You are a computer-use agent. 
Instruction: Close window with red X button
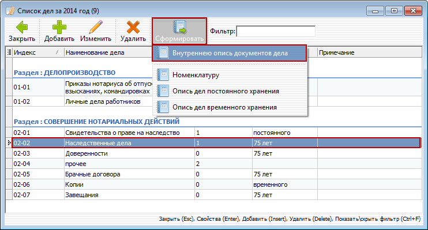[413, 11]
